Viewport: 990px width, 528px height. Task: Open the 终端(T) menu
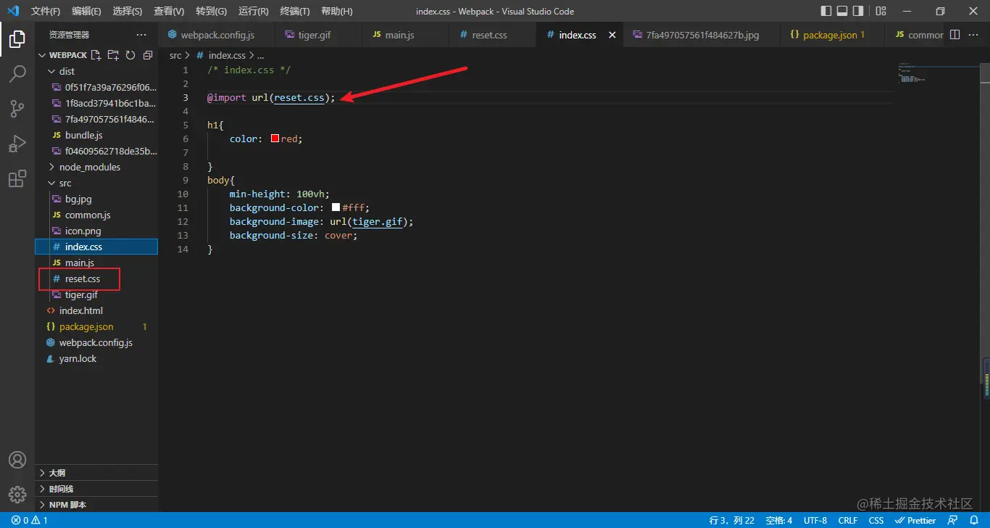pyautogui.click(x=295, y=11)
